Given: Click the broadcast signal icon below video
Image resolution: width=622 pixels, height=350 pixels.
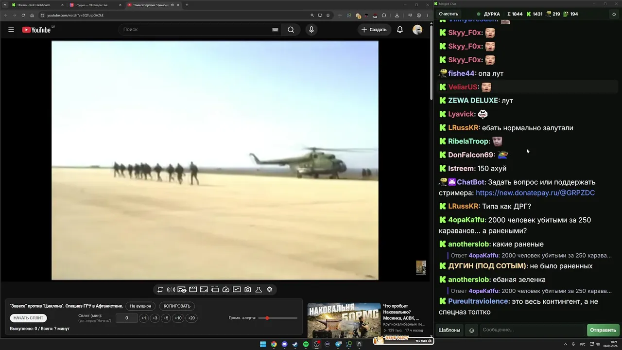Looking at the screenshot, I should (x=171, y=290).
